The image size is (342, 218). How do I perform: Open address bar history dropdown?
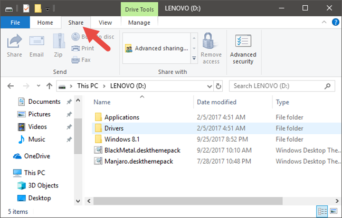(210, 86)
